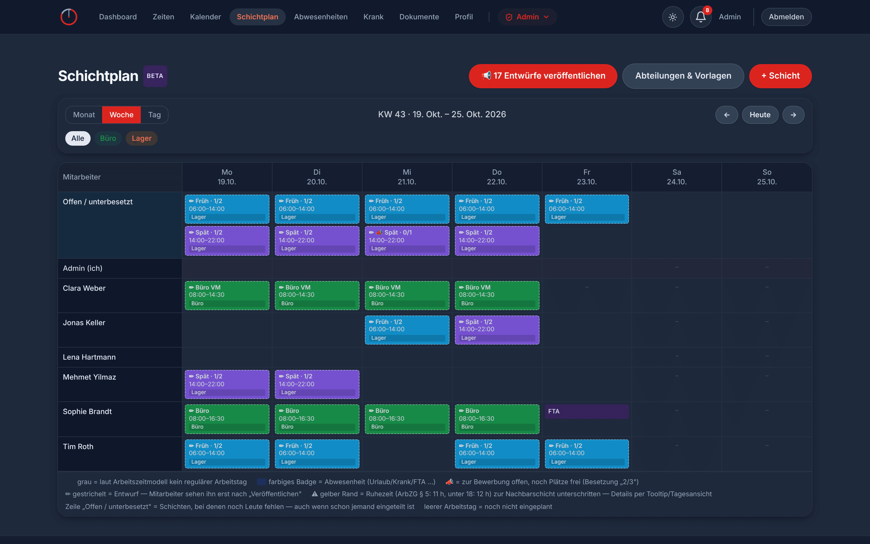Go to next week with right arrow

point(794,115)
